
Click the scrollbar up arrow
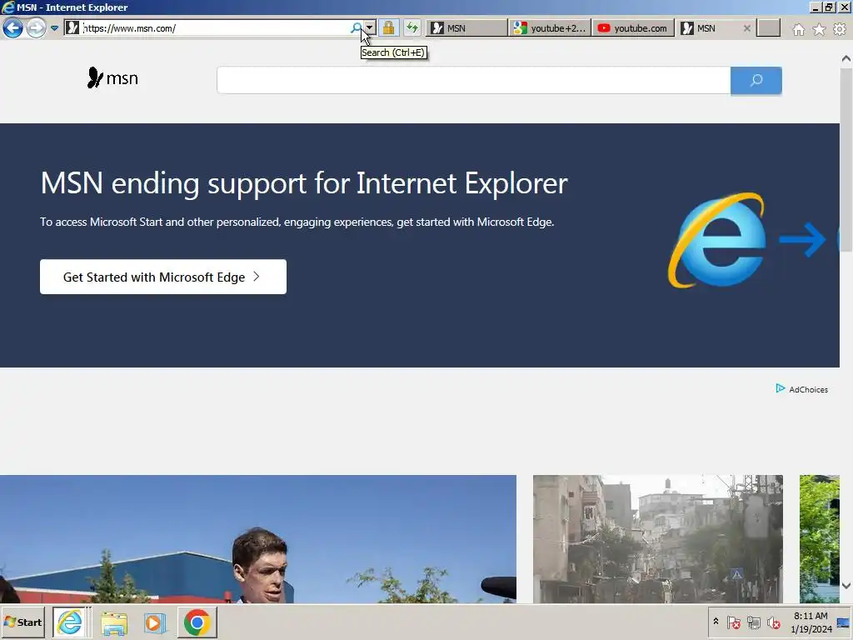[x=846, y=58]
